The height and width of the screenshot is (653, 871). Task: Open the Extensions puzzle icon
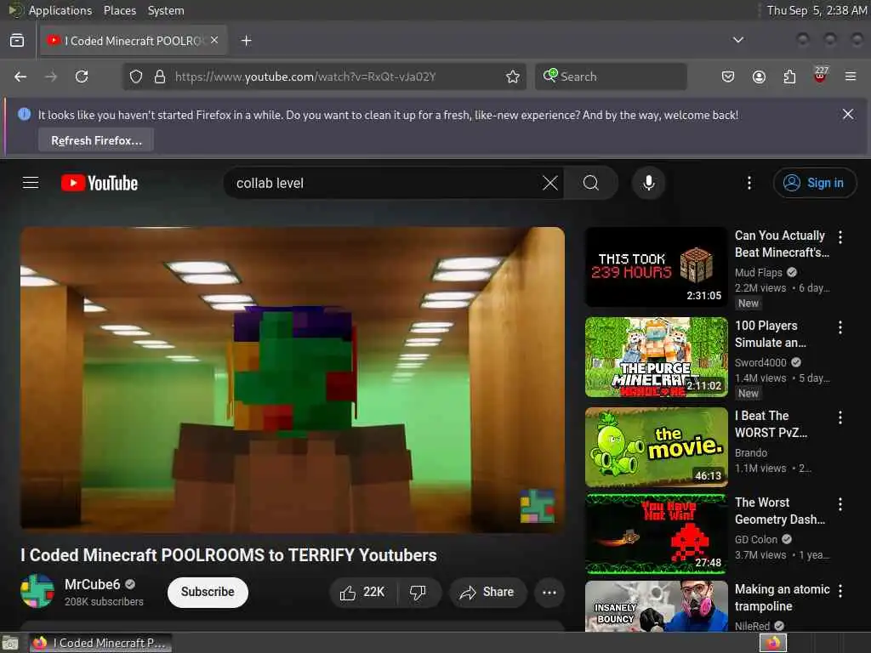(x=789, y=77)
